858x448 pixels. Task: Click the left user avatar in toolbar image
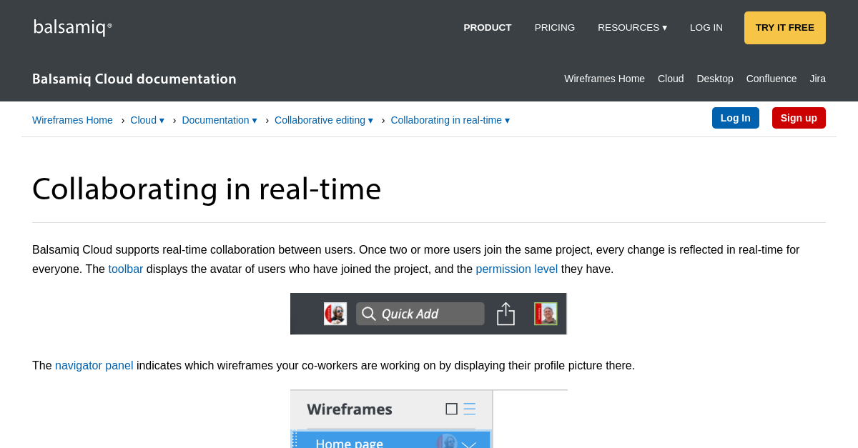[335, 314]
